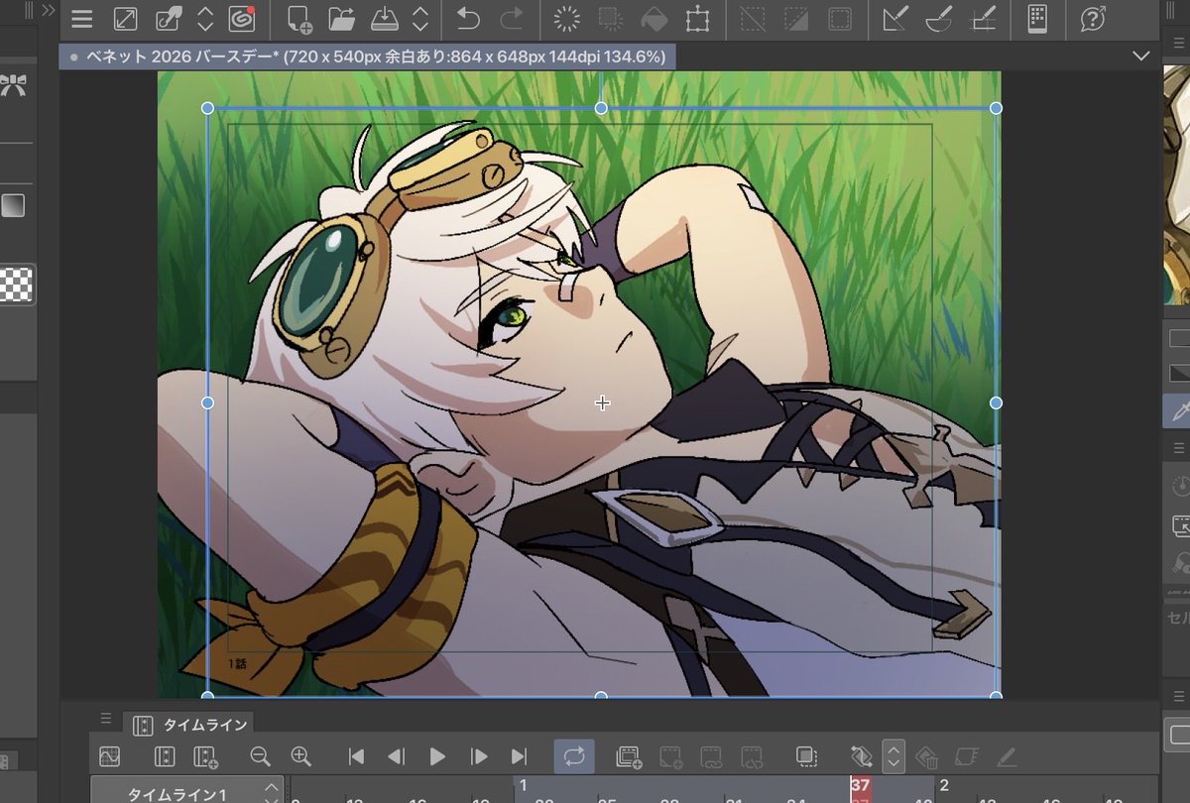
Task: Click the new timeline film icon
Action: coord(165,756)
